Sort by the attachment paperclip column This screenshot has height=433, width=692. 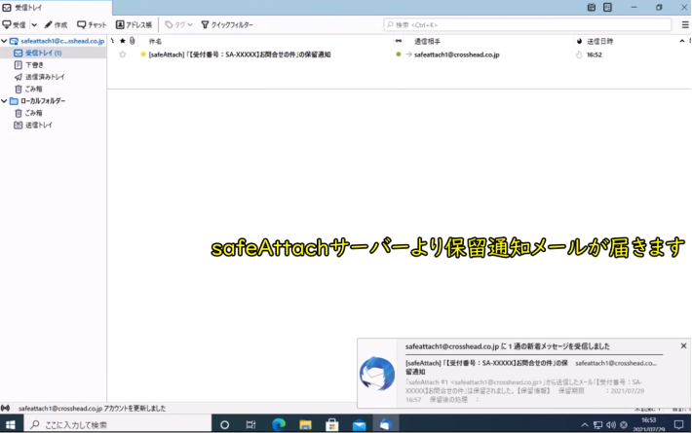tap(132, 41)
